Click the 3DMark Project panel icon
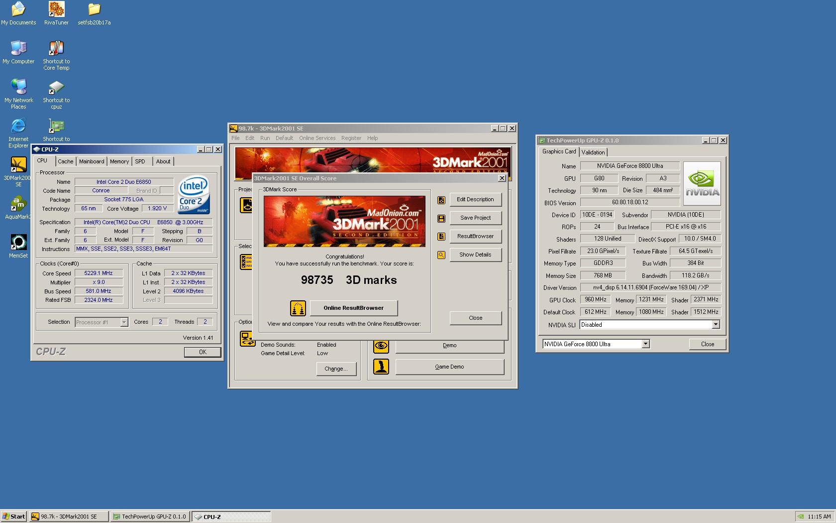The height and width of the screenshot is (523, 836). (247, 205)
